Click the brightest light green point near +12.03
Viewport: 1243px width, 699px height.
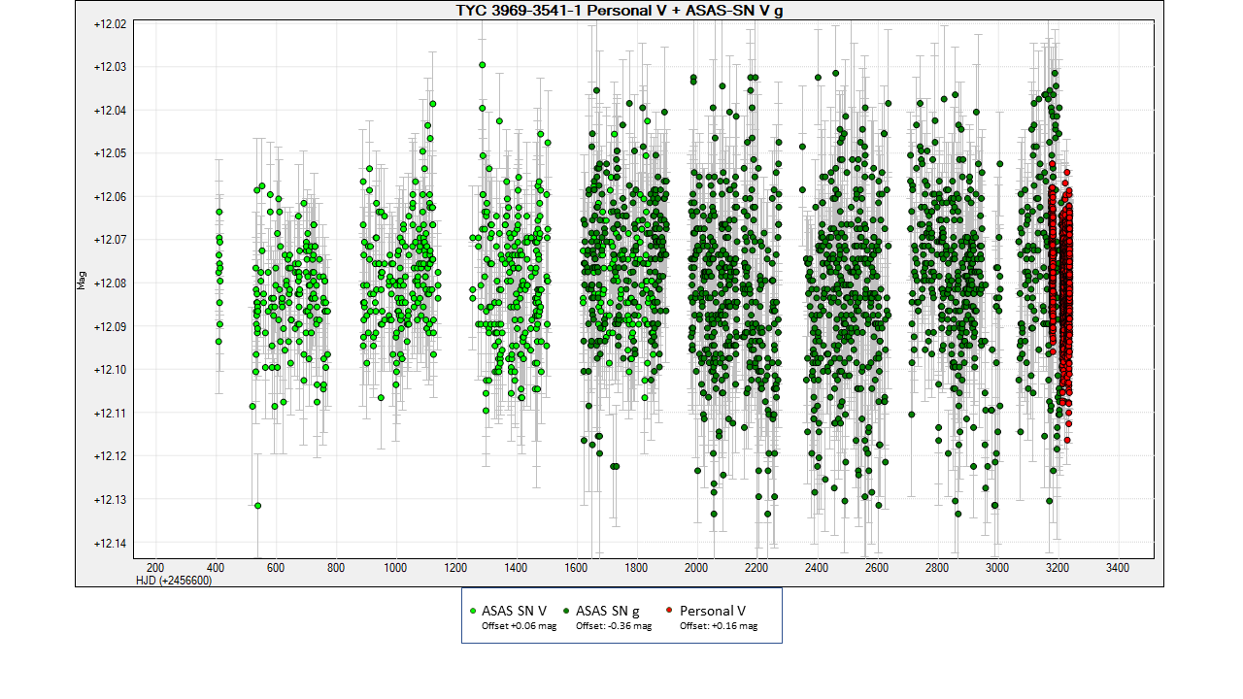pos(482,65)
